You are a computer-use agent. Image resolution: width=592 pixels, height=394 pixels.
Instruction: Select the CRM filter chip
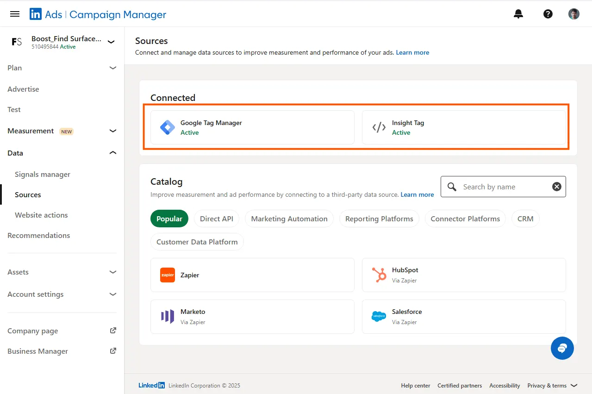[525, 219]
